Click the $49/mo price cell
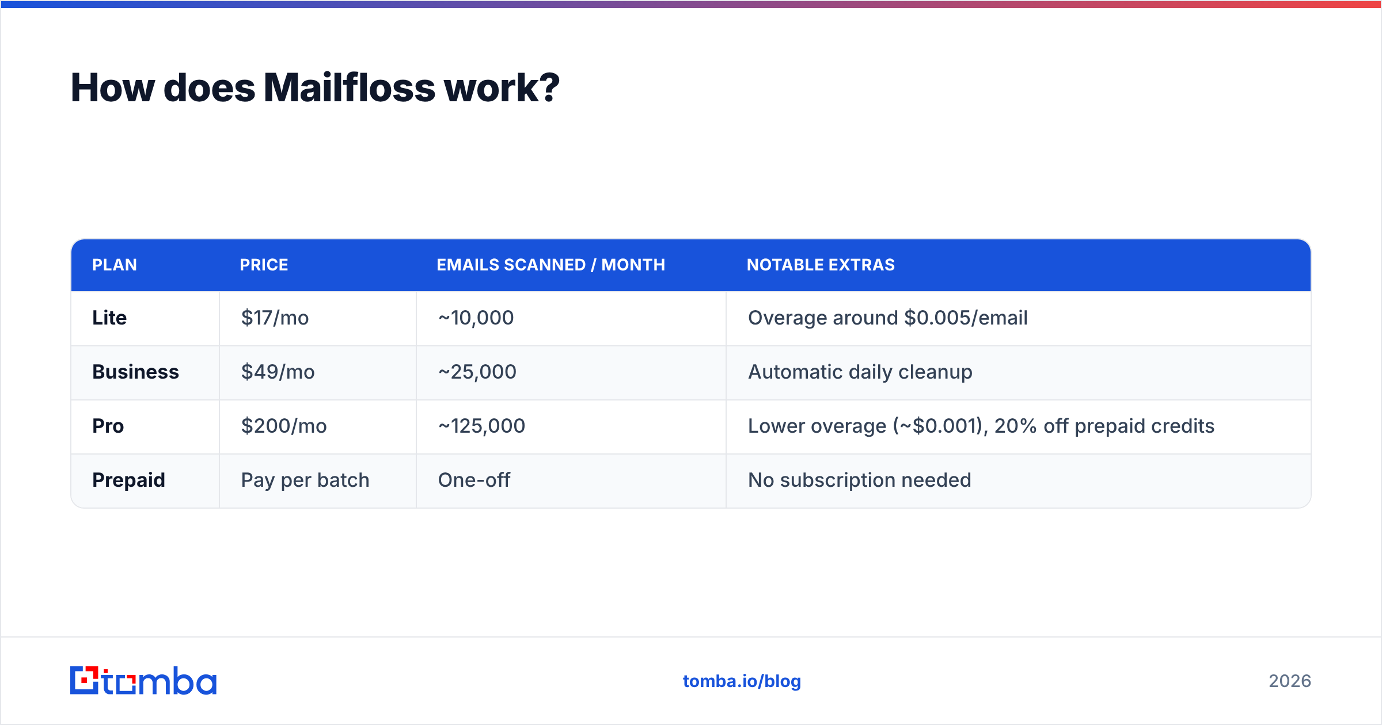 tap(318, 372)
